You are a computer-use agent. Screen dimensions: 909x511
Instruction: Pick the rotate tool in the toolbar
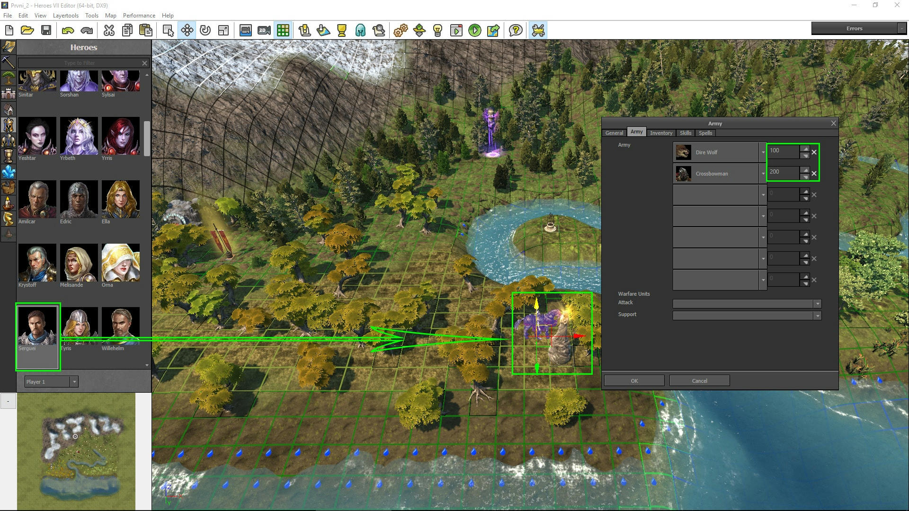[x=205, y=30]
